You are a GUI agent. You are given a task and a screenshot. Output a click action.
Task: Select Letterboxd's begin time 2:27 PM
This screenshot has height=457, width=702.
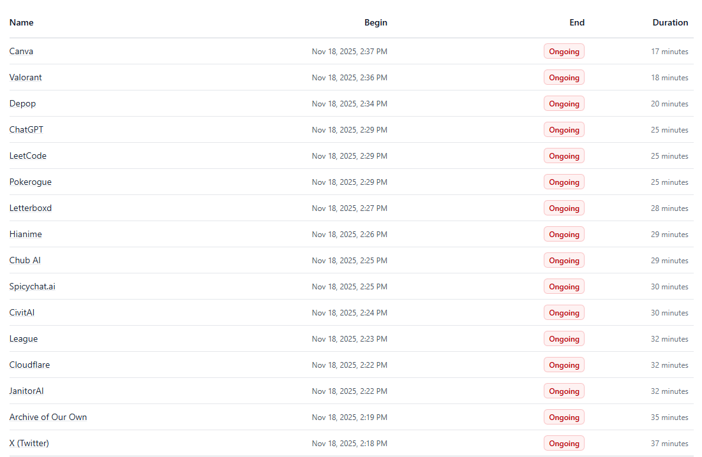(x=350, y=208)
